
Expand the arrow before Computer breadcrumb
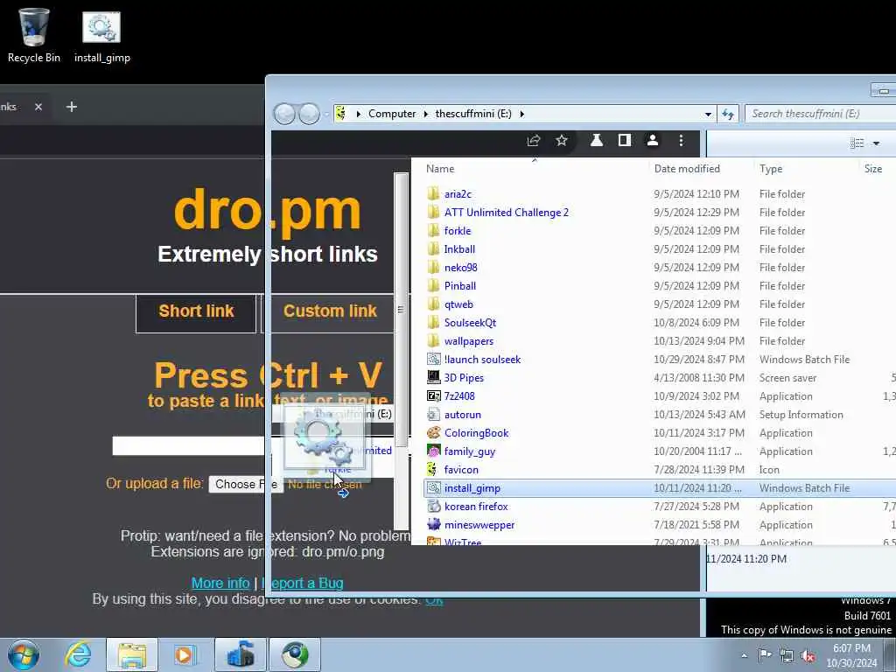[358, 114]
